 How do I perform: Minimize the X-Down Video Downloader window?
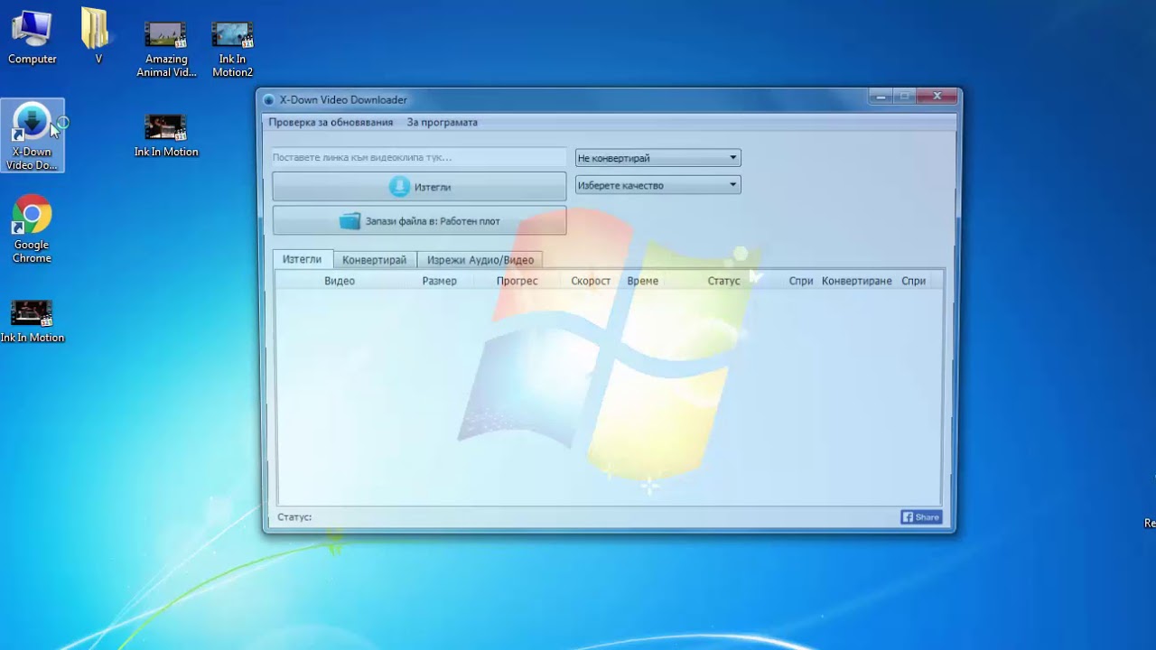tap(881, 96)
